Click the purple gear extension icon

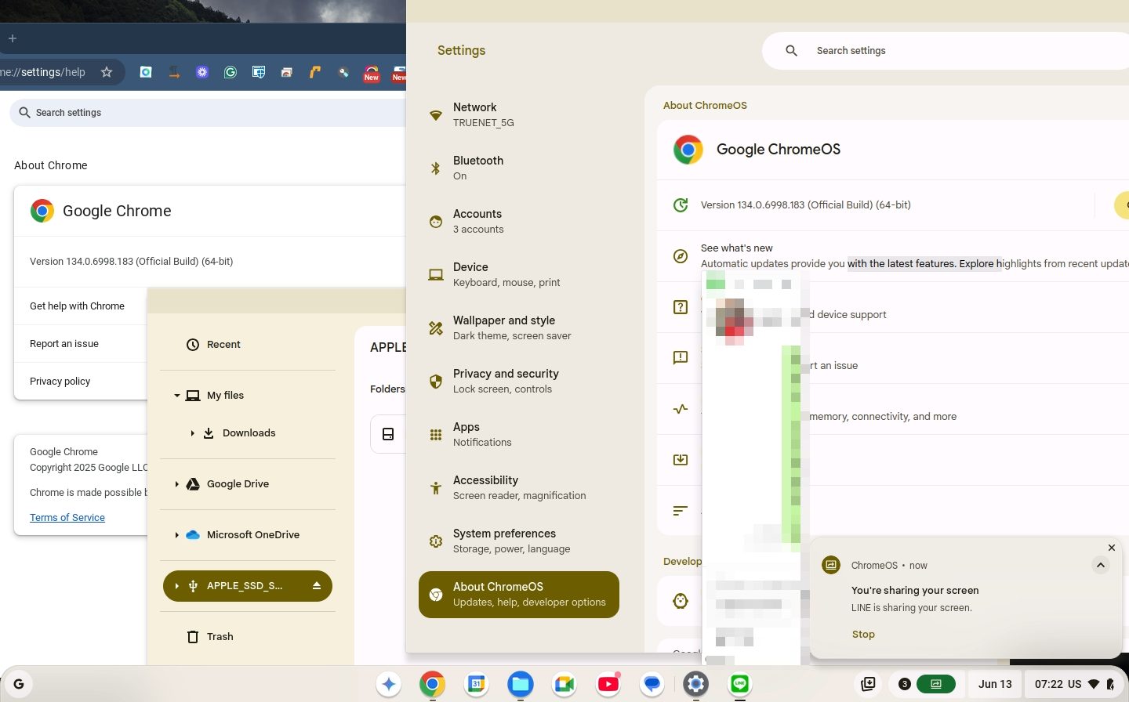(202, 72)
